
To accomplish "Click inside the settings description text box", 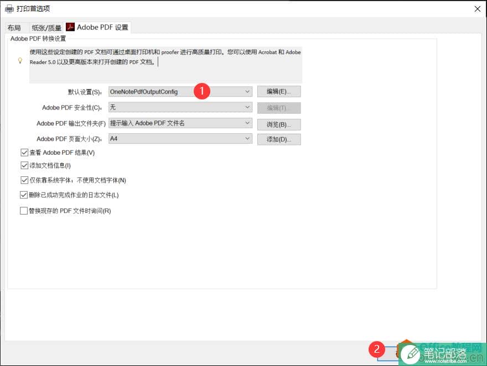I will coord(165,65).
